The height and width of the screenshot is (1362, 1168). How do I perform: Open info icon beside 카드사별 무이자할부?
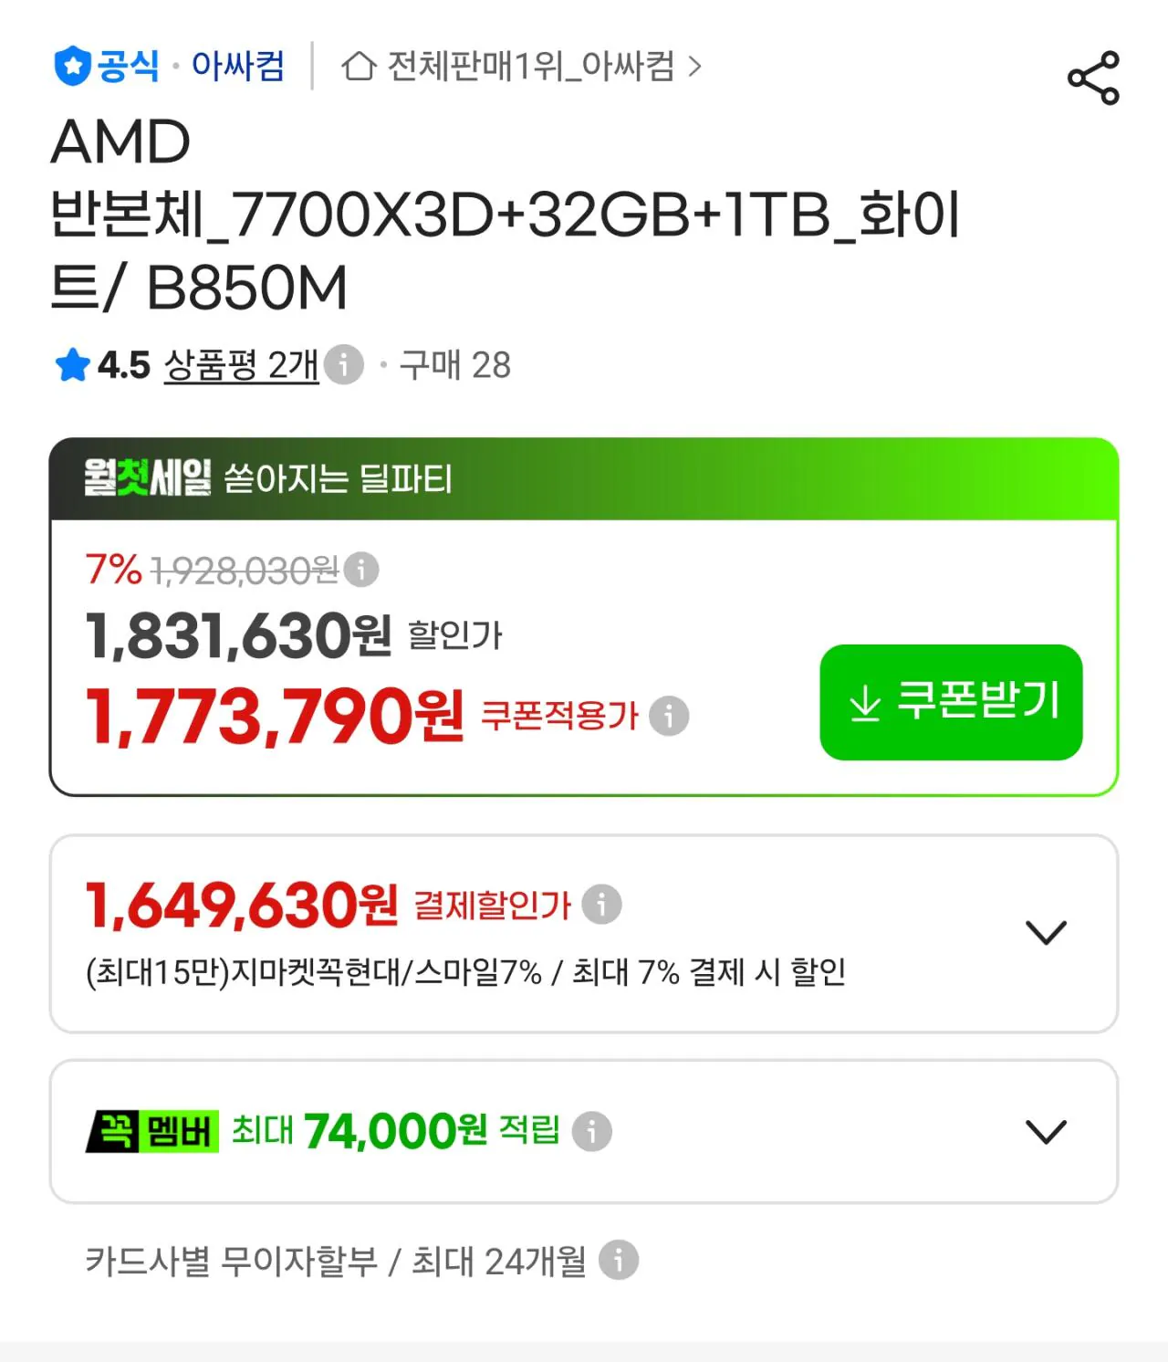click(619, 1261)
